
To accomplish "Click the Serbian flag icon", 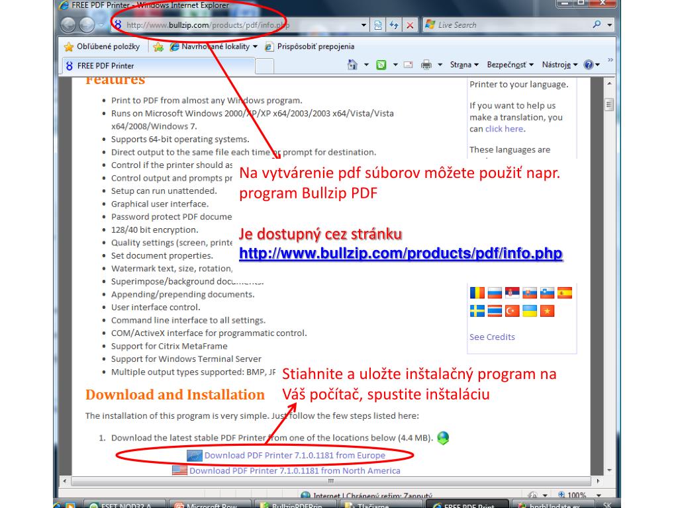I will tap(512, 293).
